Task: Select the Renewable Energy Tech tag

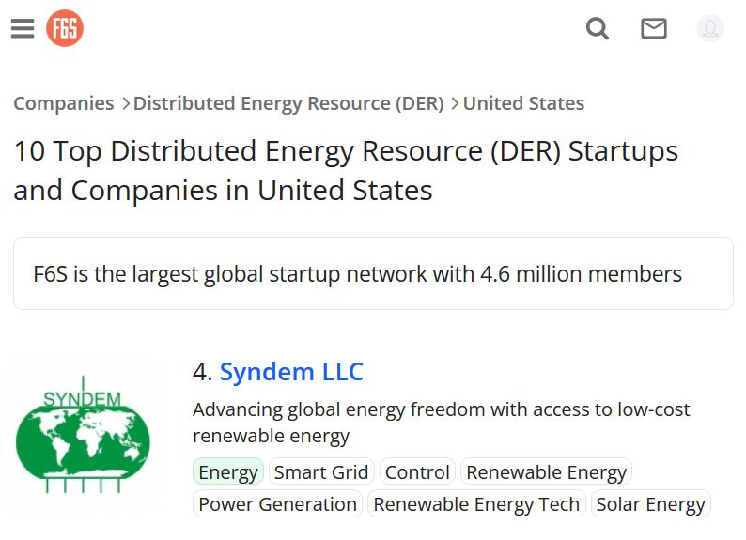Action: point(476,504)
